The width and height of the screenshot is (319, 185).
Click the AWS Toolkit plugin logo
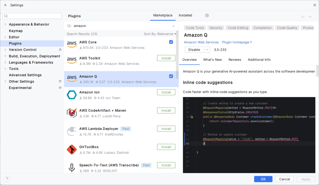coord(72,60)
